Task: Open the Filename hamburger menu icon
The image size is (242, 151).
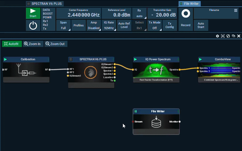Action: 236,10
